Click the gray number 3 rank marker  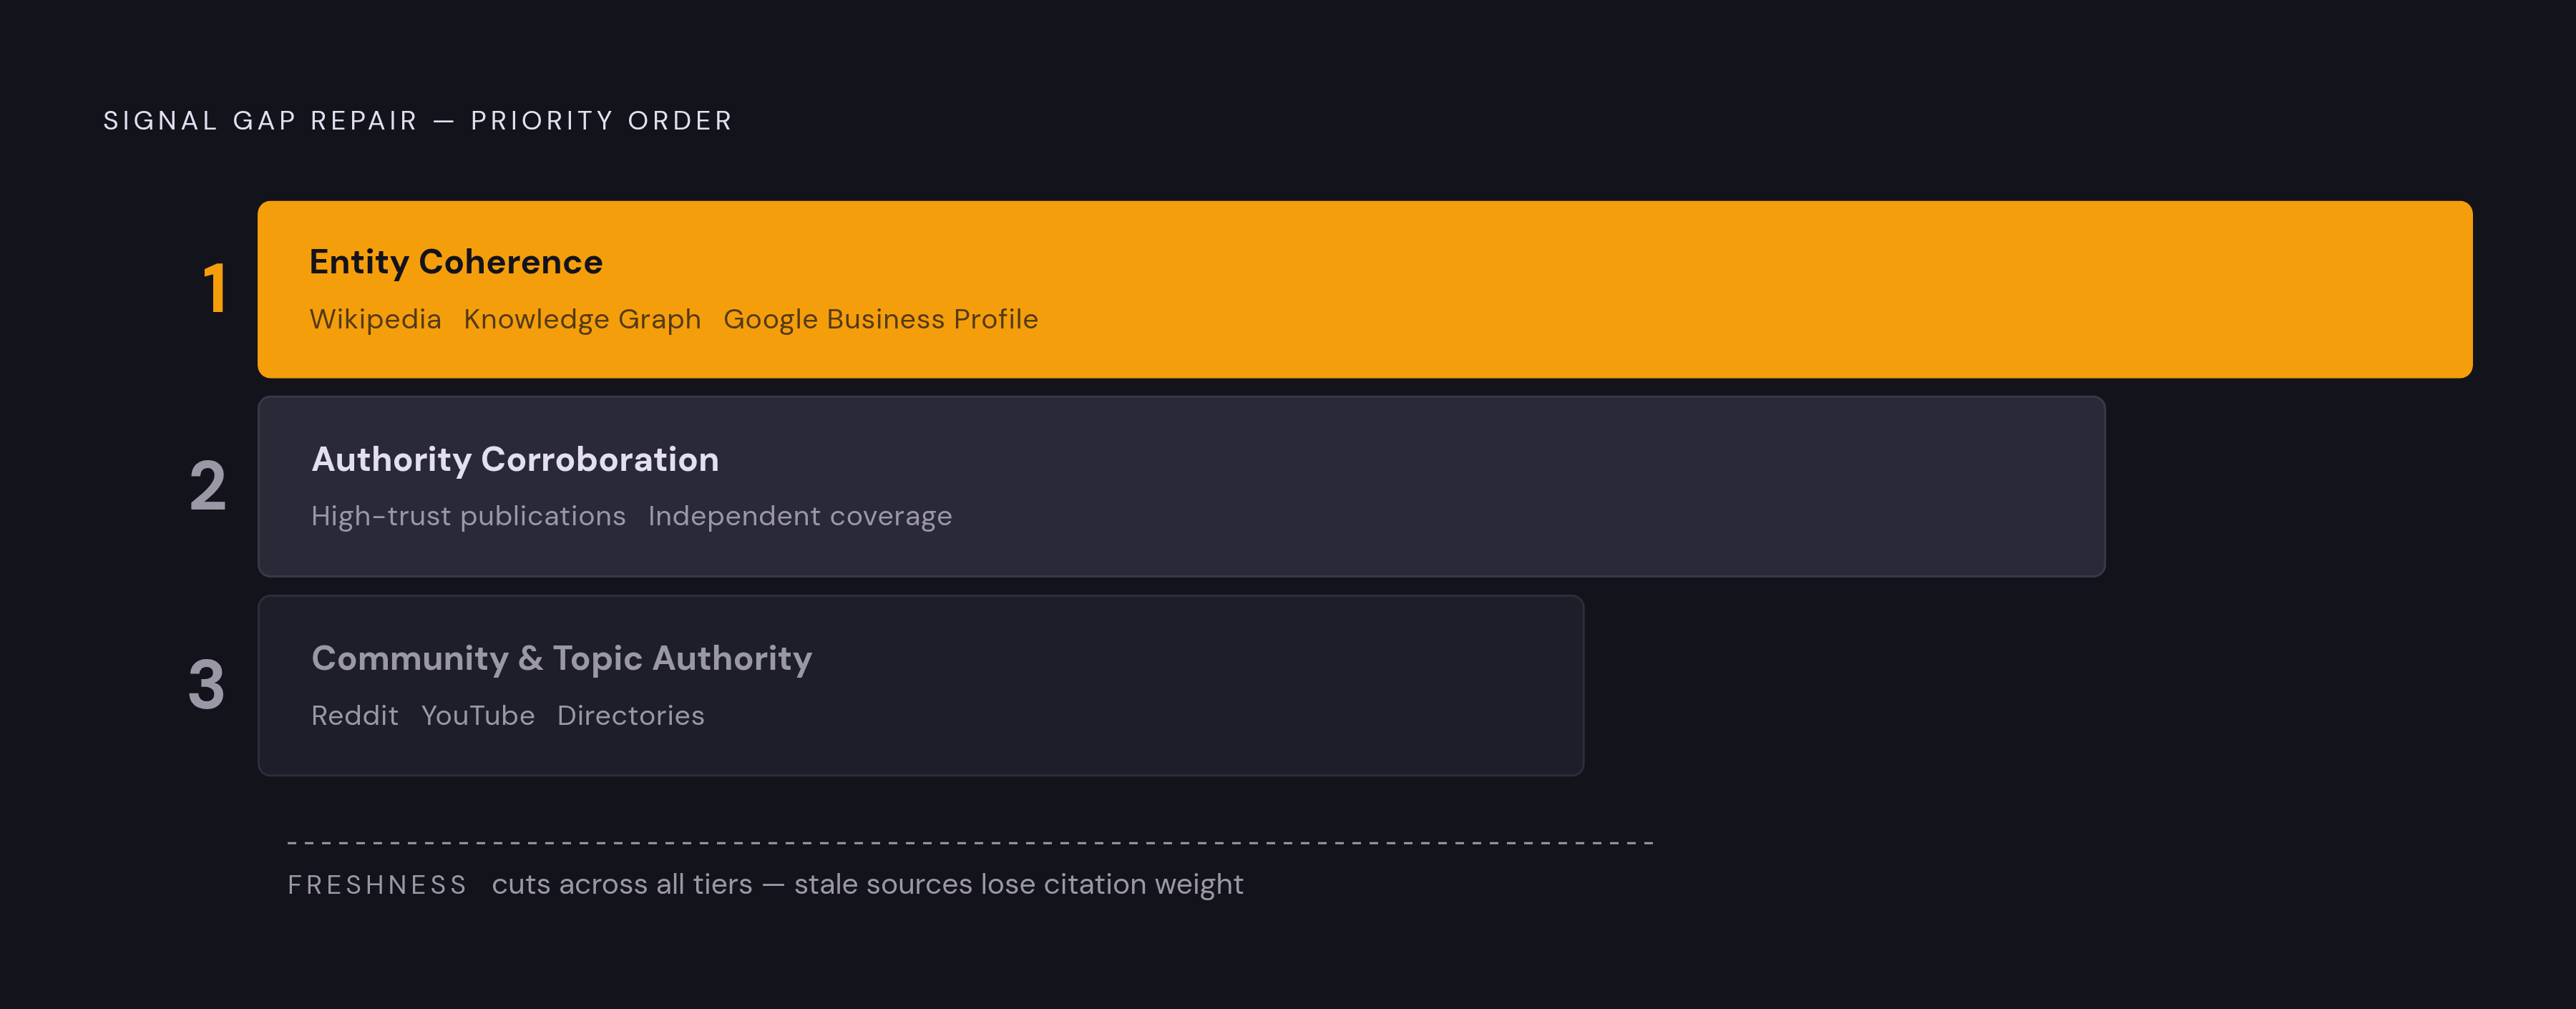coord(207,685)
